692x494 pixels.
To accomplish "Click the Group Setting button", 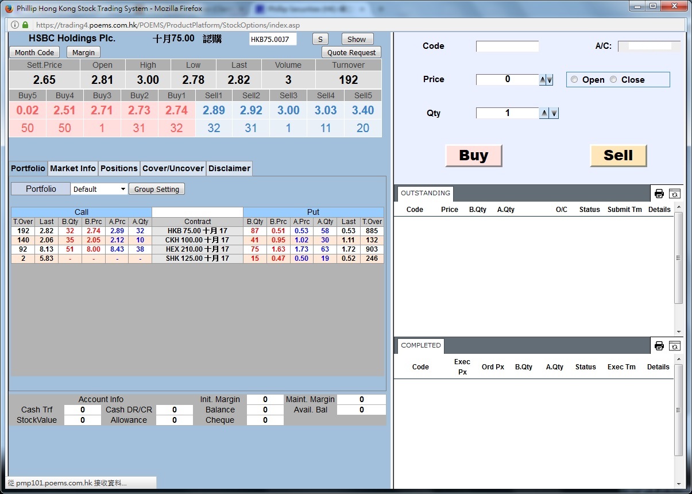I will coord(157,189).
